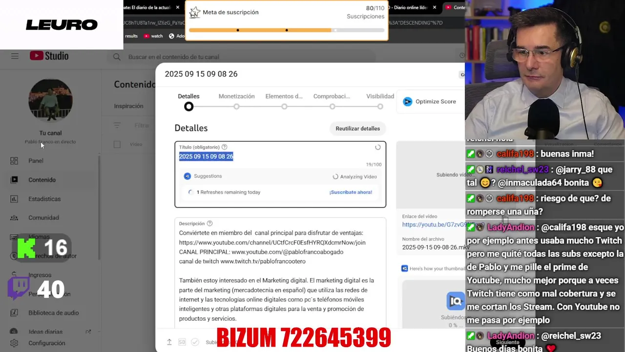The image size is (625, 352).
Task: Open the youtu.be video link
Action: [433, 225]
